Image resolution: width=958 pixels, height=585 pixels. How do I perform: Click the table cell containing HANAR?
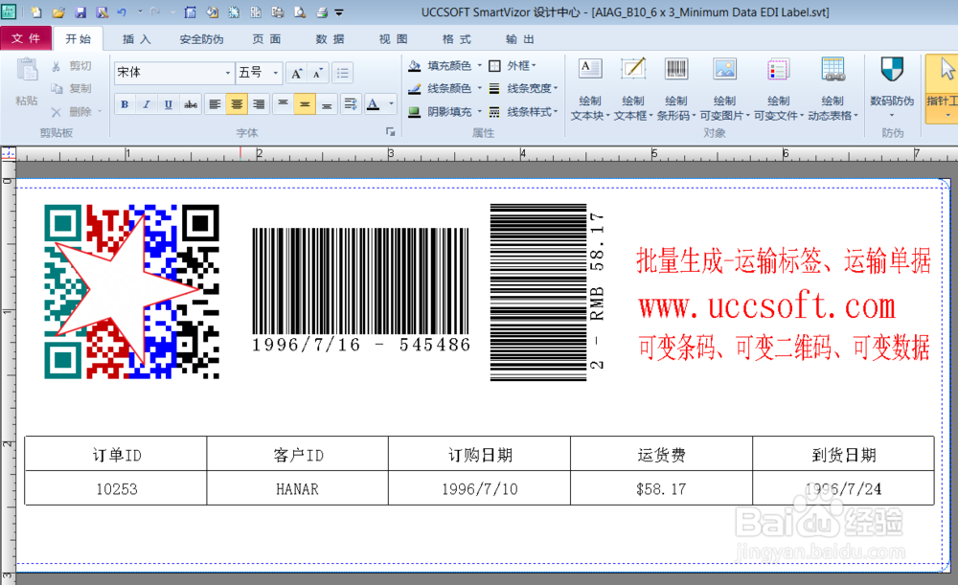tap(298, 488)
